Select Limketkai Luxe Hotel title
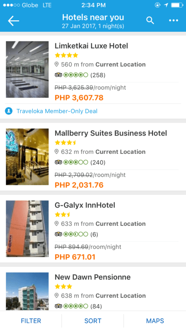Viewport: 186px width, 331px height. [x=91, y=46]
